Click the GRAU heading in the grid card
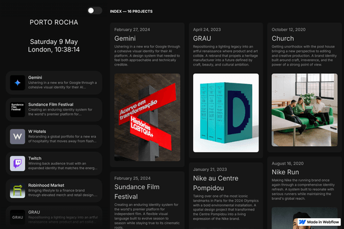 click(202, 39)
